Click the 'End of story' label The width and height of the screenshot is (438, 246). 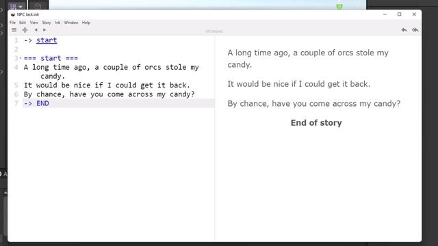pos(316,123)
